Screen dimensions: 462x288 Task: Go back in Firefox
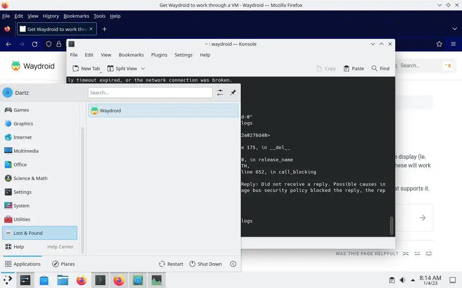(x=9, y=44)
